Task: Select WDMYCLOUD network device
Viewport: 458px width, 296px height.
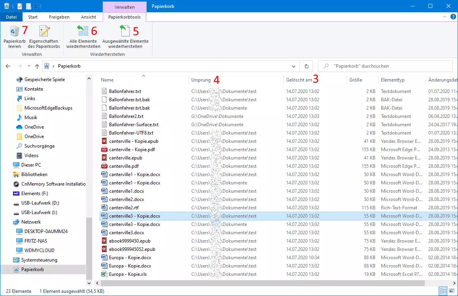Action: 39,250
